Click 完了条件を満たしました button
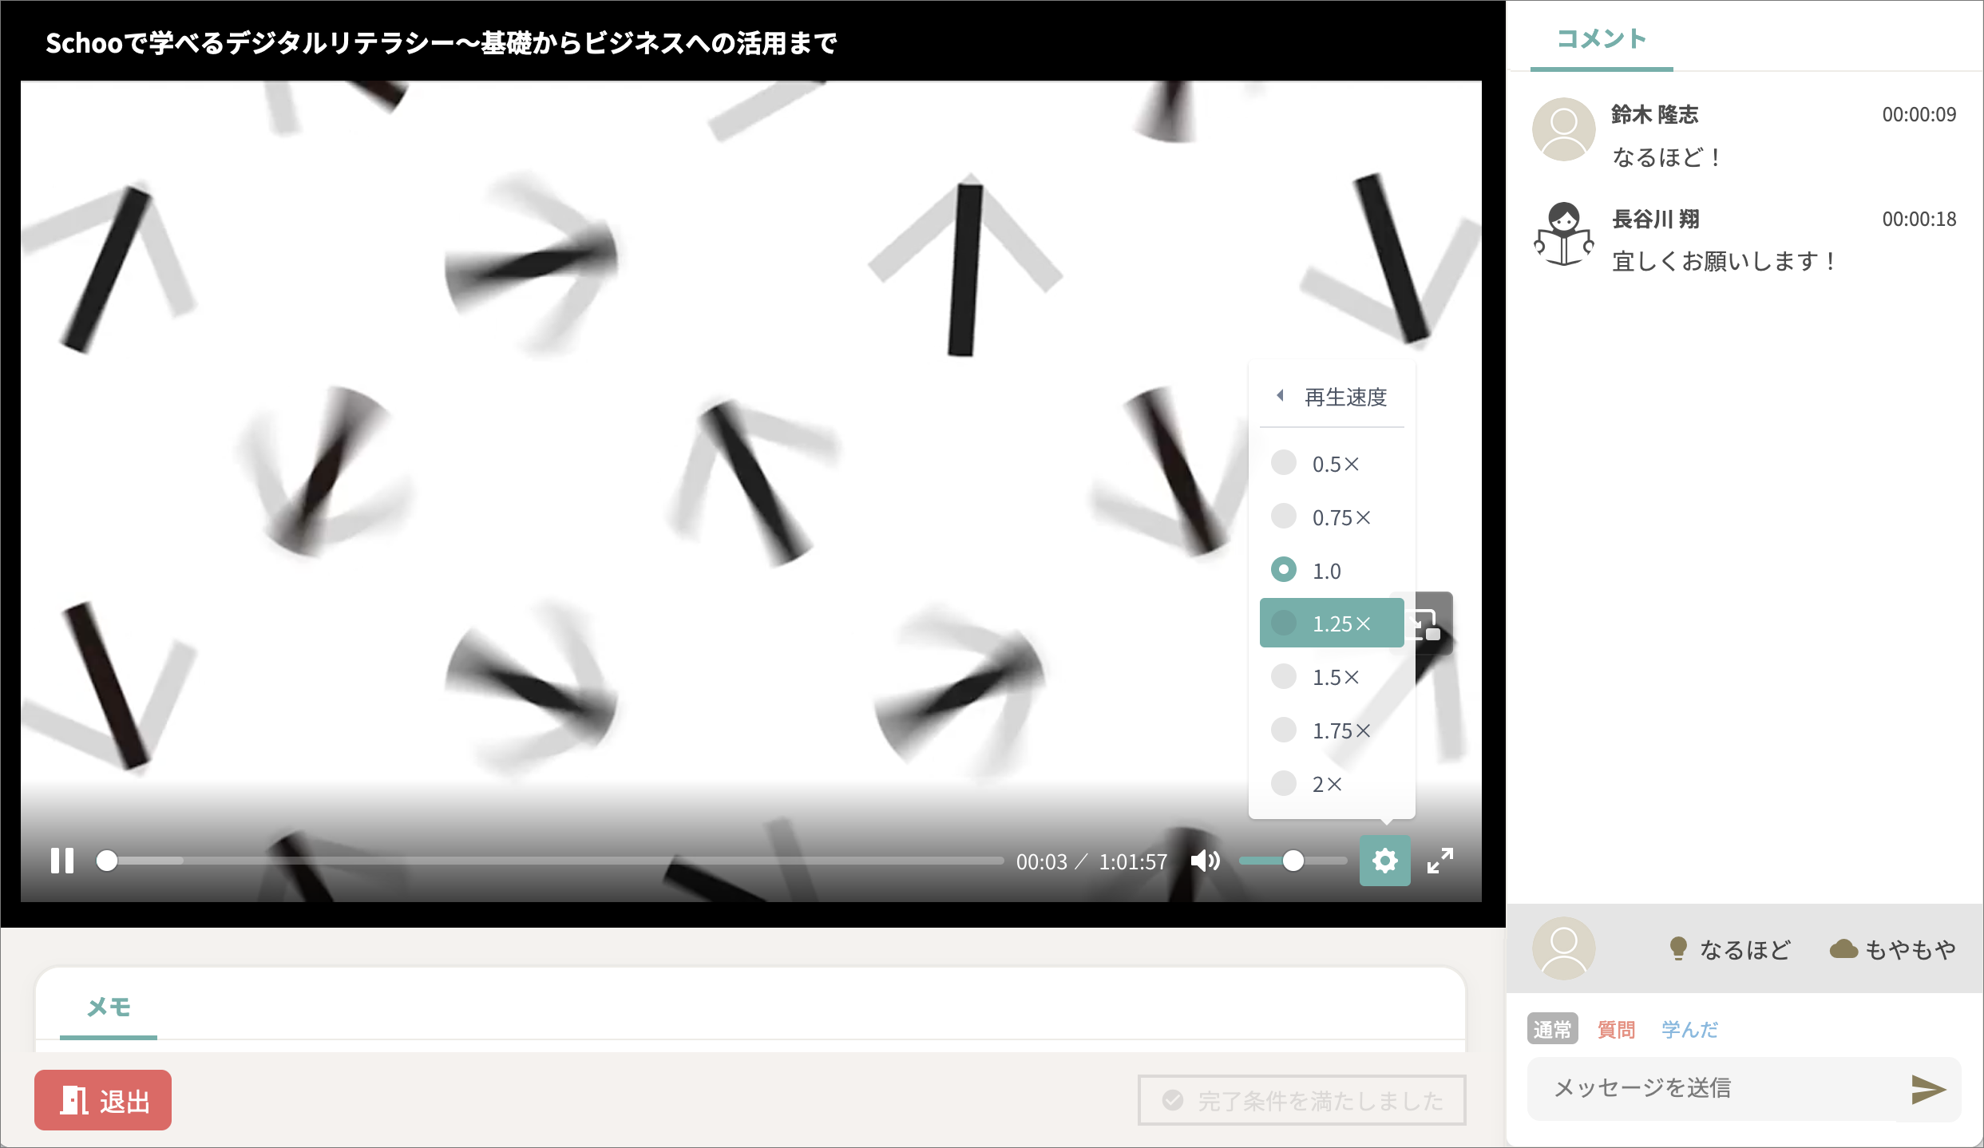The image size is (1984, 1148). [x=1302, y=1100]
